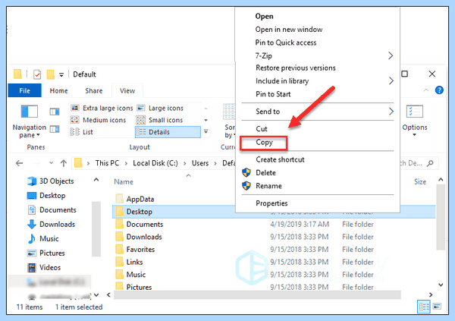Viewport: 455px width, 321px height.
Task: Click the blue Help question mark icon
Action: 439,90
